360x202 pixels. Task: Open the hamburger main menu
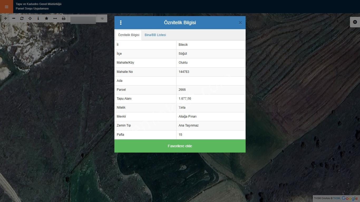7,7
